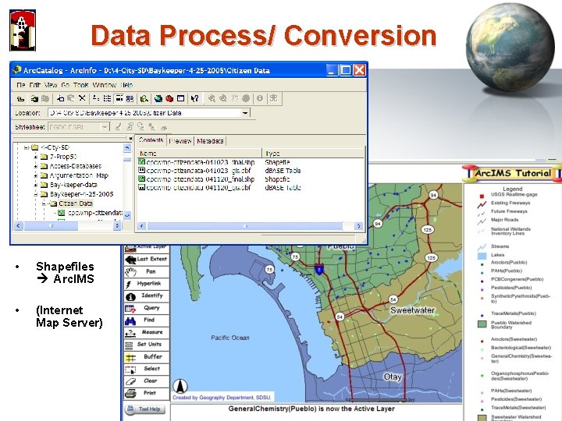Select the Hyperlink lightning tool
The height and width of the screenshot is (421, 562).
146,284
